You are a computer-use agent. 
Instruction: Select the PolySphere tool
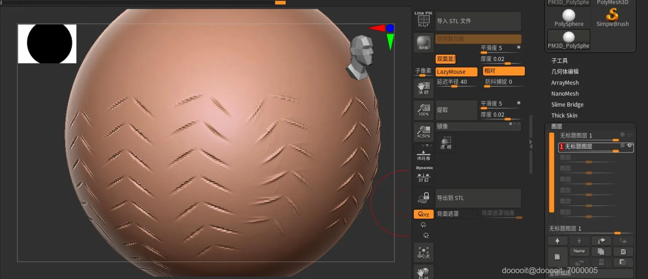pos(569,18)
